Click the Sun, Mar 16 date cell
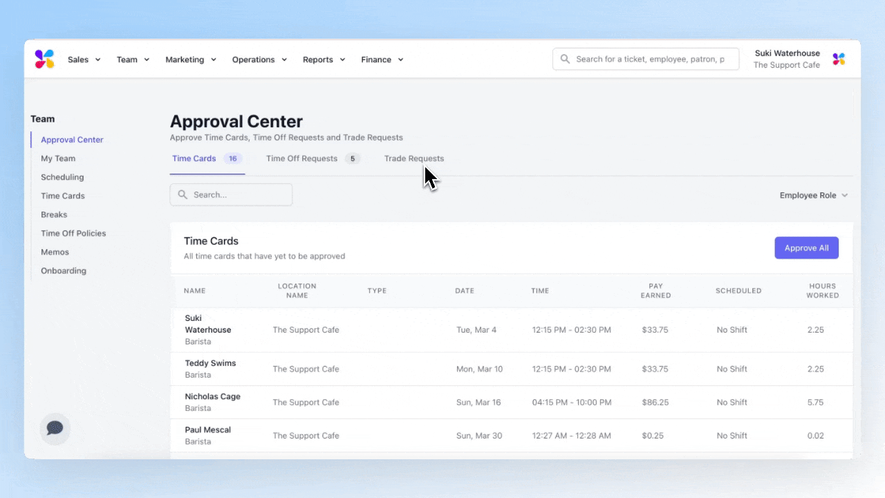Viewport: 885px width, 498px height. click(478, 402)
